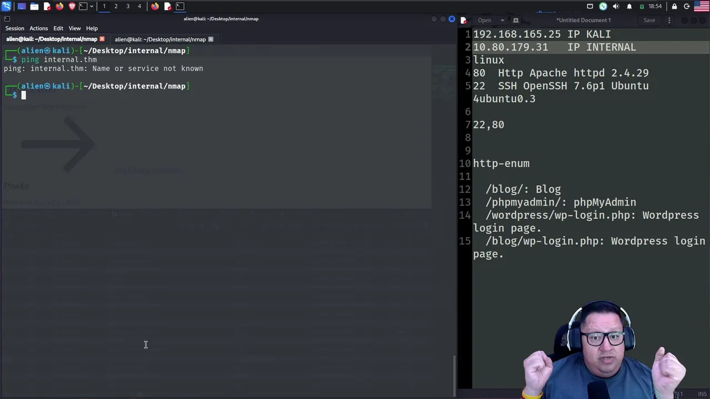The width and height of the screenshot is (710, 399).
Task: Open terminal emulator from panel launcher
Action: coord(83,6)
